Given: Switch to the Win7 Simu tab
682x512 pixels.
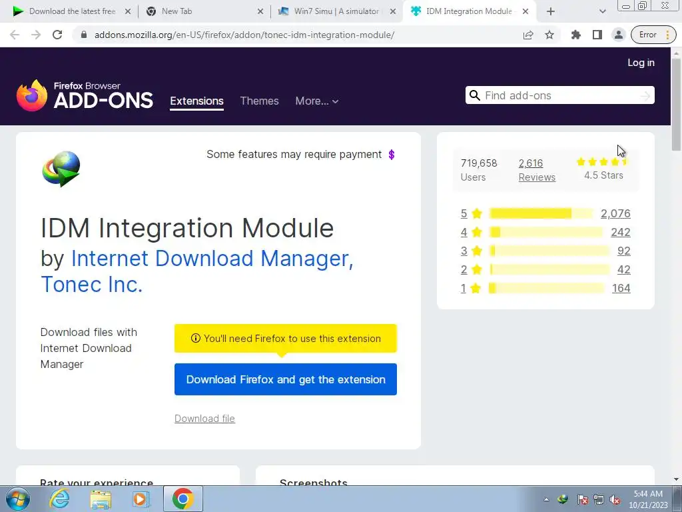Looking at the screenshot, I should (x=336, y=11).
